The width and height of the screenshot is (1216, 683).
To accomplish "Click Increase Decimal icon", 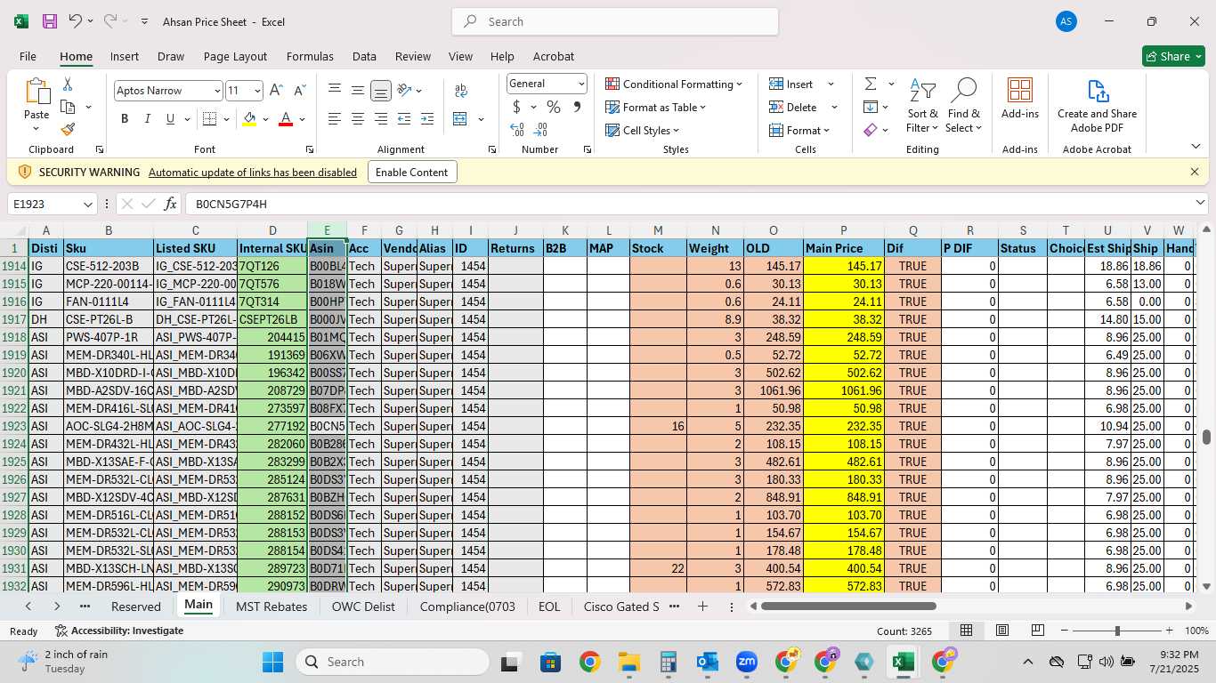I will point(517,130).
